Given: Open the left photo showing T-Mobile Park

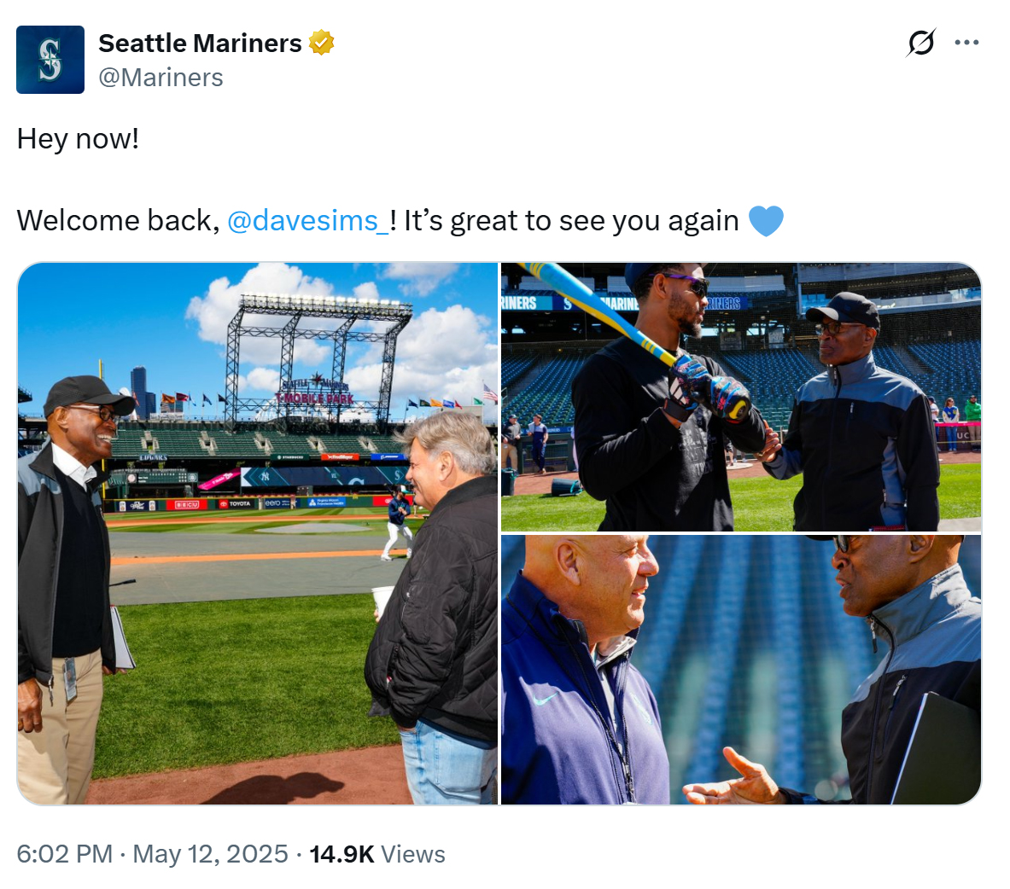Looking at the screenshot, I should click(x=257, y=533).
